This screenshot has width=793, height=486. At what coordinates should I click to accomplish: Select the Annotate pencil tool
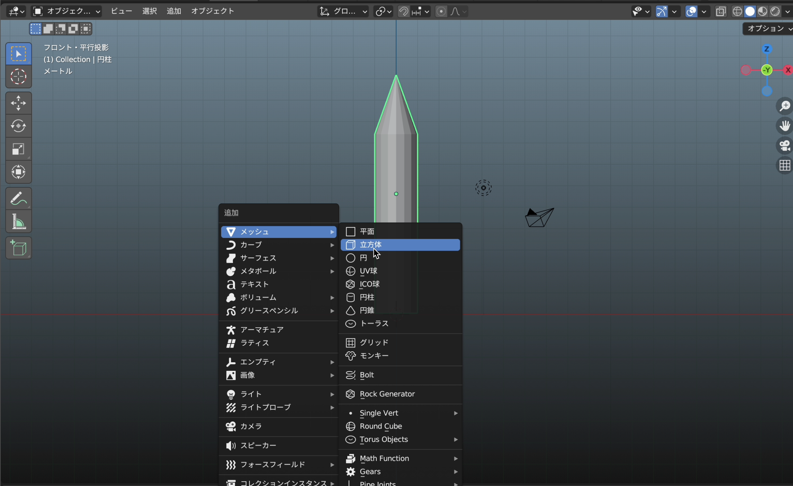(18, 199)
